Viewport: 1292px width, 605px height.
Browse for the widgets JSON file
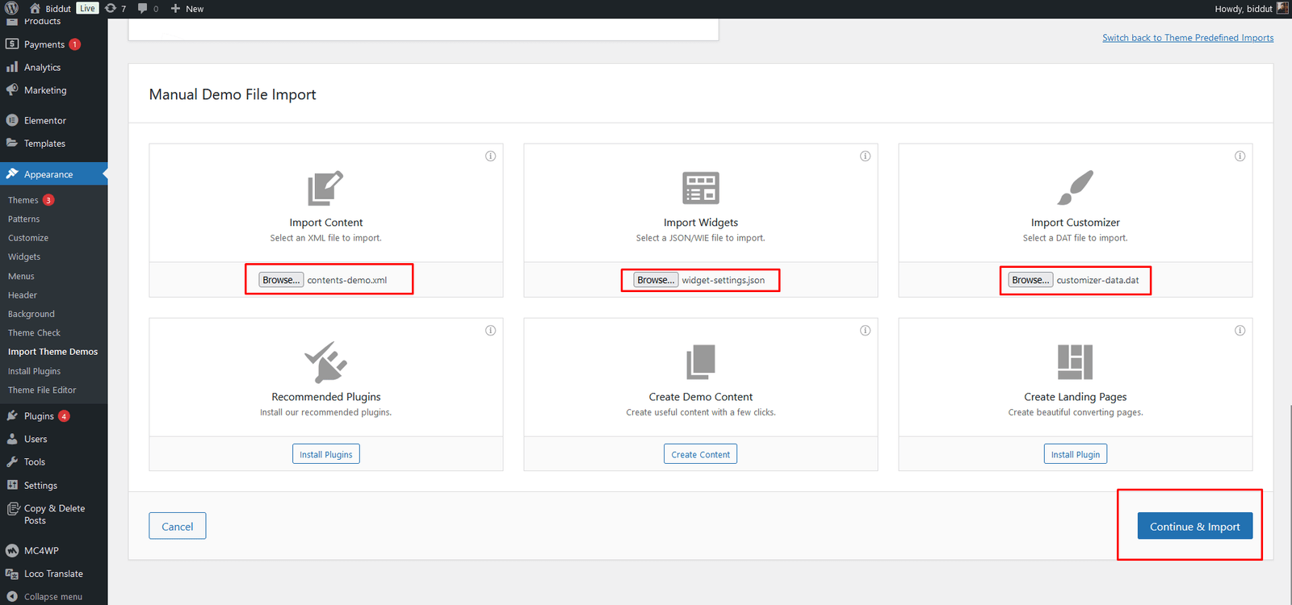coord(656,280)
